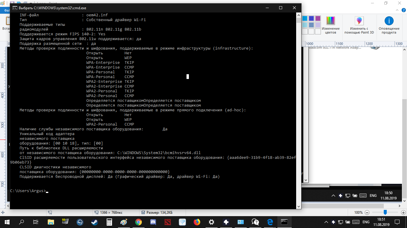This screenshot has height=228, width=407.
Task: Open Microsoft Edge from the taskbar
Action: pos(270,222)
